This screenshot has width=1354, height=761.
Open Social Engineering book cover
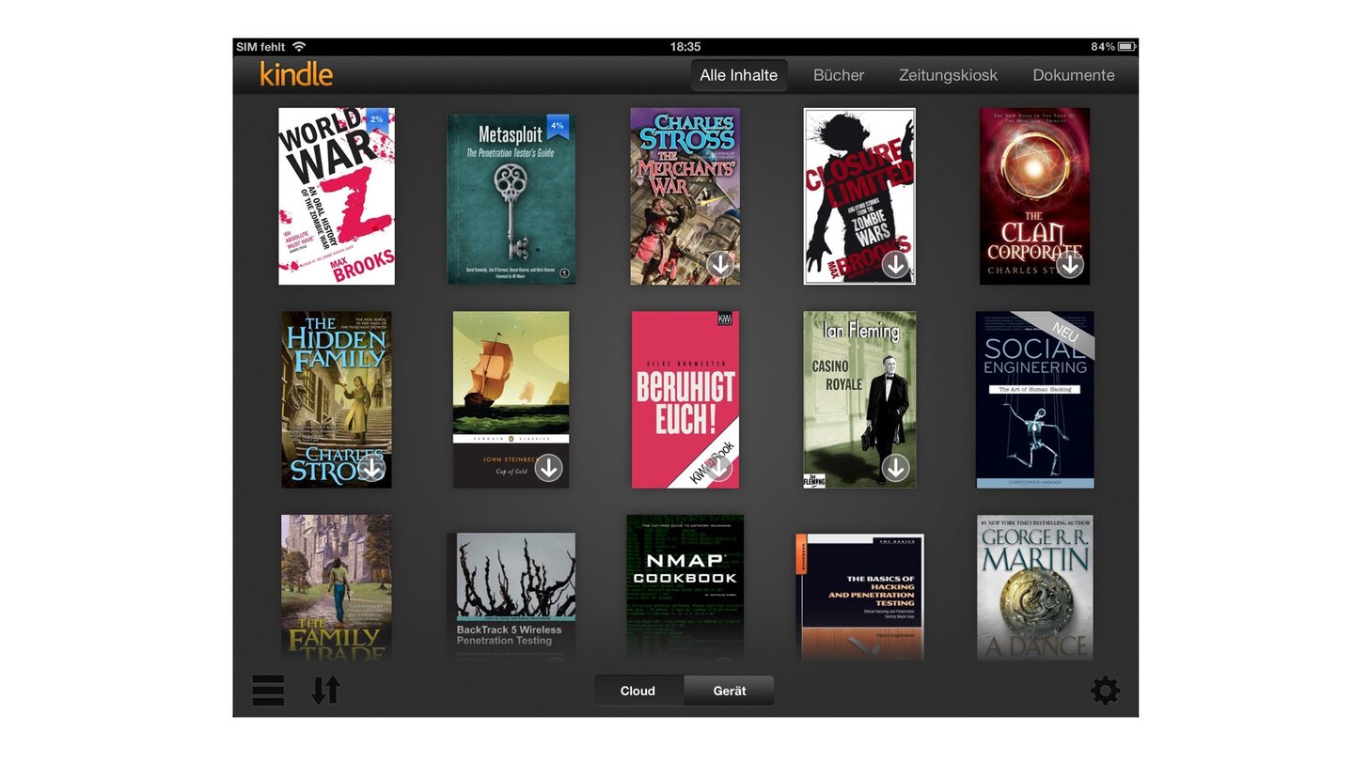(x=1034, y=399)
